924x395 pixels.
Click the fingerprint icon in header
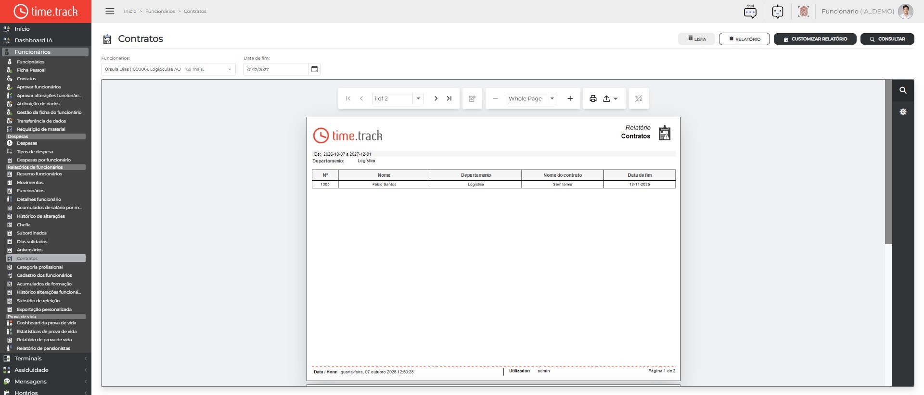(x=804, y=12)
